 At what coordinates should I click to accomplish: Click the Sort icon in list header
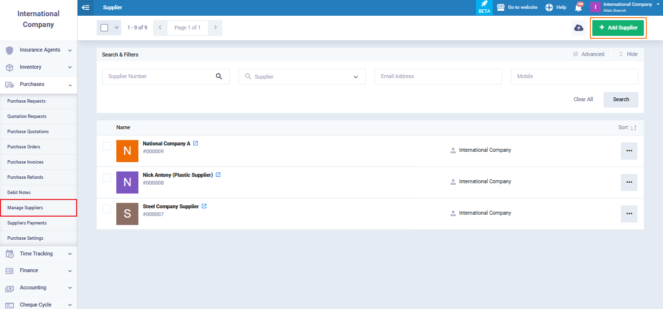pyautogui.click(x=633, y=128)
